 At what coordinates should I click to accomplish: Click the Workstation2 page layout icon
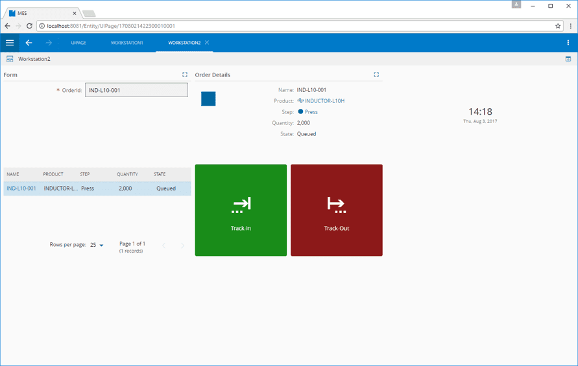coord(10,59)
